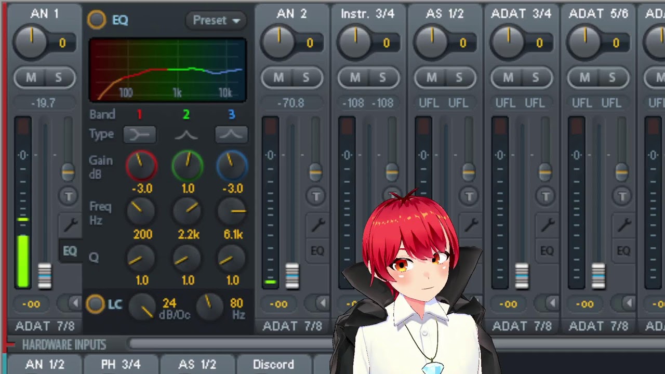Open the EQ Preset dropdown

(x=216, y=20)
